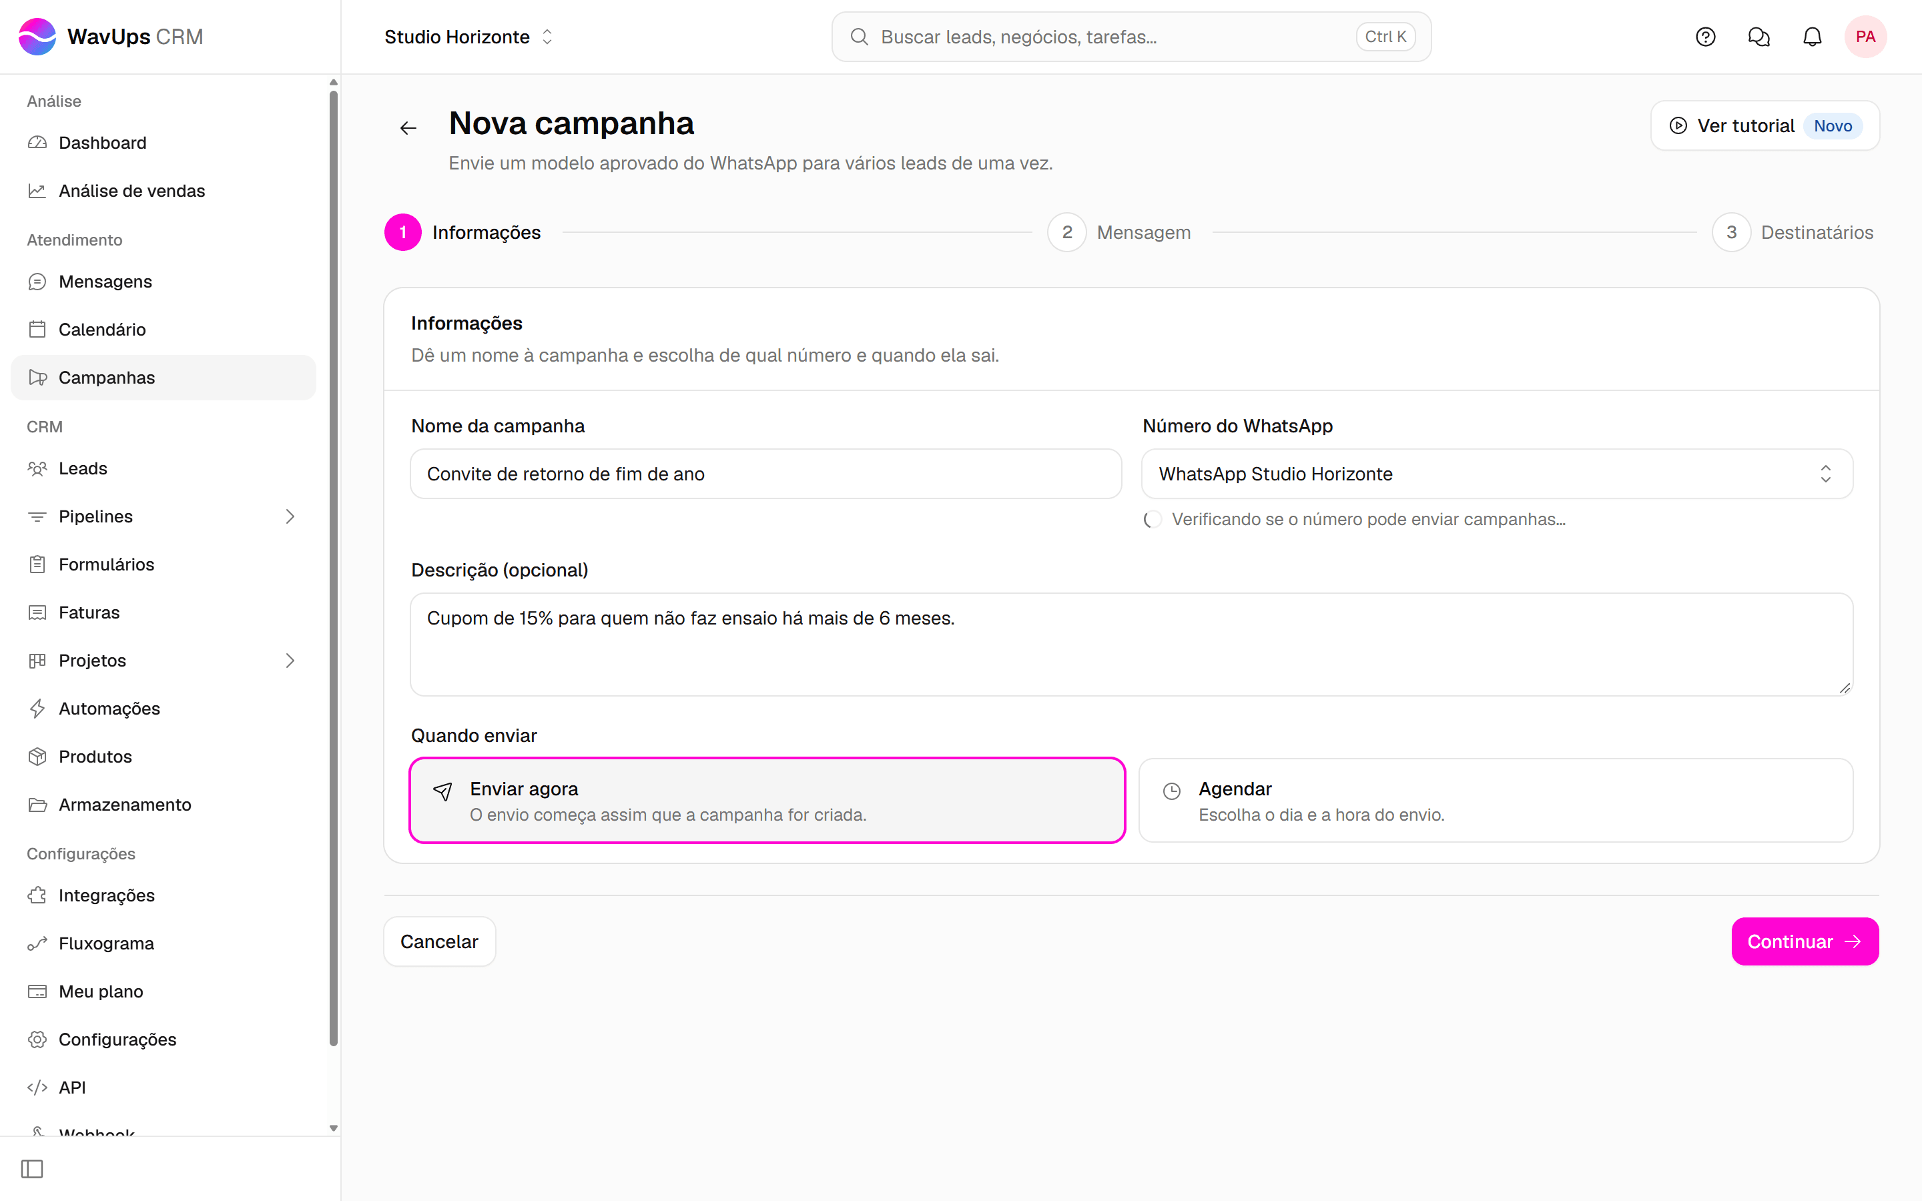This screenshot has width=1922, height=1201.
Task: Choose the Enviar agora option
Action: pyautogui.click(x=767, y=801)
